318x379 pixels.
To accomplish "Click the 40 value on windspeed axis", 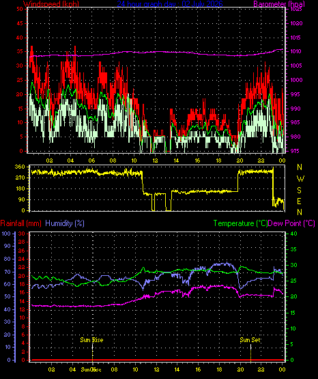I will tap(20, 38).
